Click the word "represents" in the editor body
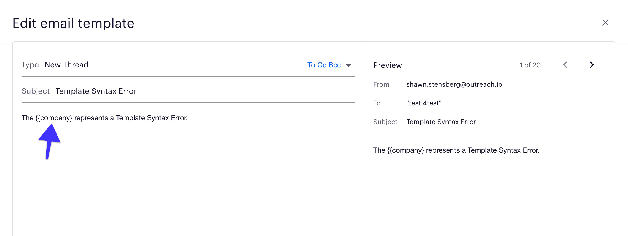The image size is (628, 236). tap(91, 118)
